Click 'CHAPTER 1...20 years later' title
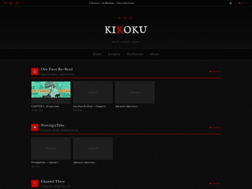The width and height of the screenshot is (252, 189). pyautogui.click(x=45, y=106)
